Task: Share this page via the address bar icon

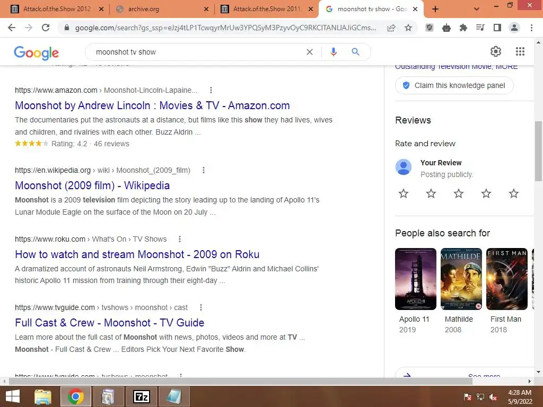Action: [391, 28]
